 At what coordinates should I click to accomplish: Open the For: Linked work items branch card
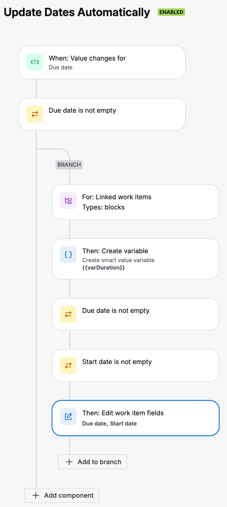click(135, 202)
